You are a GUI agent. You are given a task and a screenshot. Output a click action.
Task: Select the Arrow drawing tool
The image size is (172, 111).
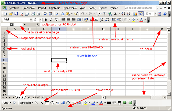tap(42, 103)
